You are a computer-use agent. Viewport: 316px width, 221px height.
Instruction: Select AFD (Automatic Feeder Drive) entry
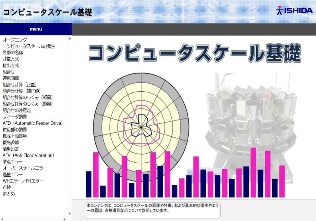click(32, 123)
